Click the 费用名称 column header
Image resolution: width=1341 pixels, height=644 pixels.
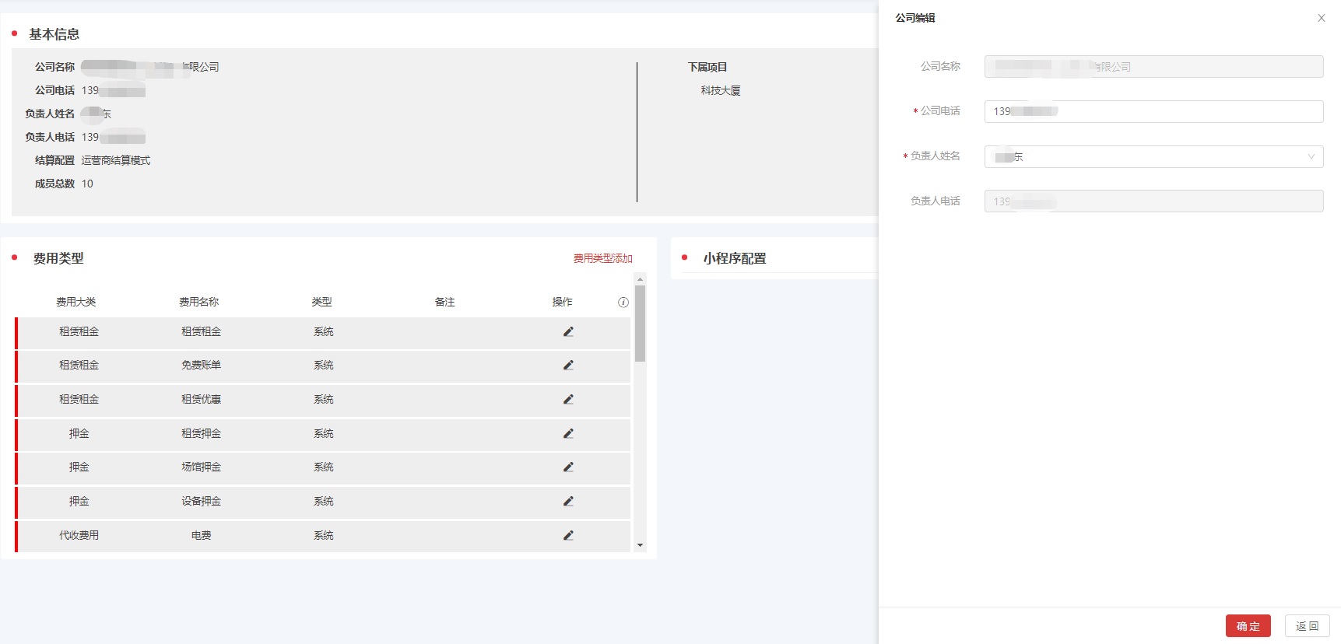coord(198,302)
